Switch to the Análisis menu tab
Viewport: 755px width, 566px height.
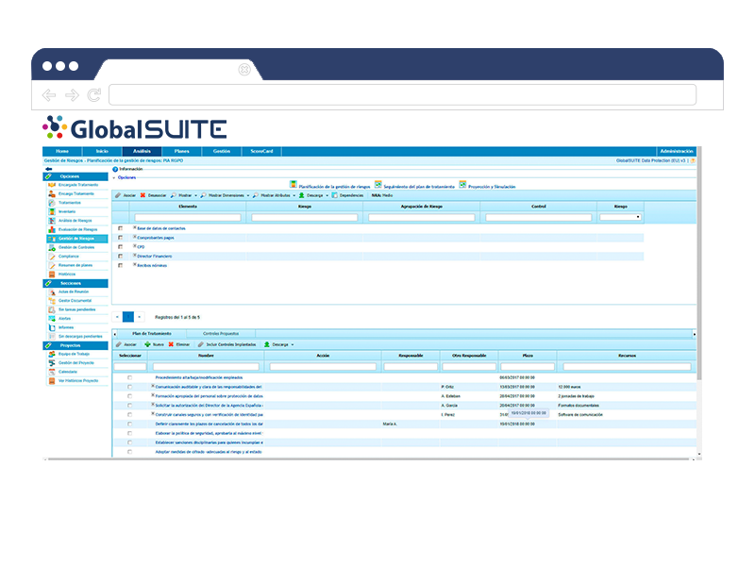142,151
